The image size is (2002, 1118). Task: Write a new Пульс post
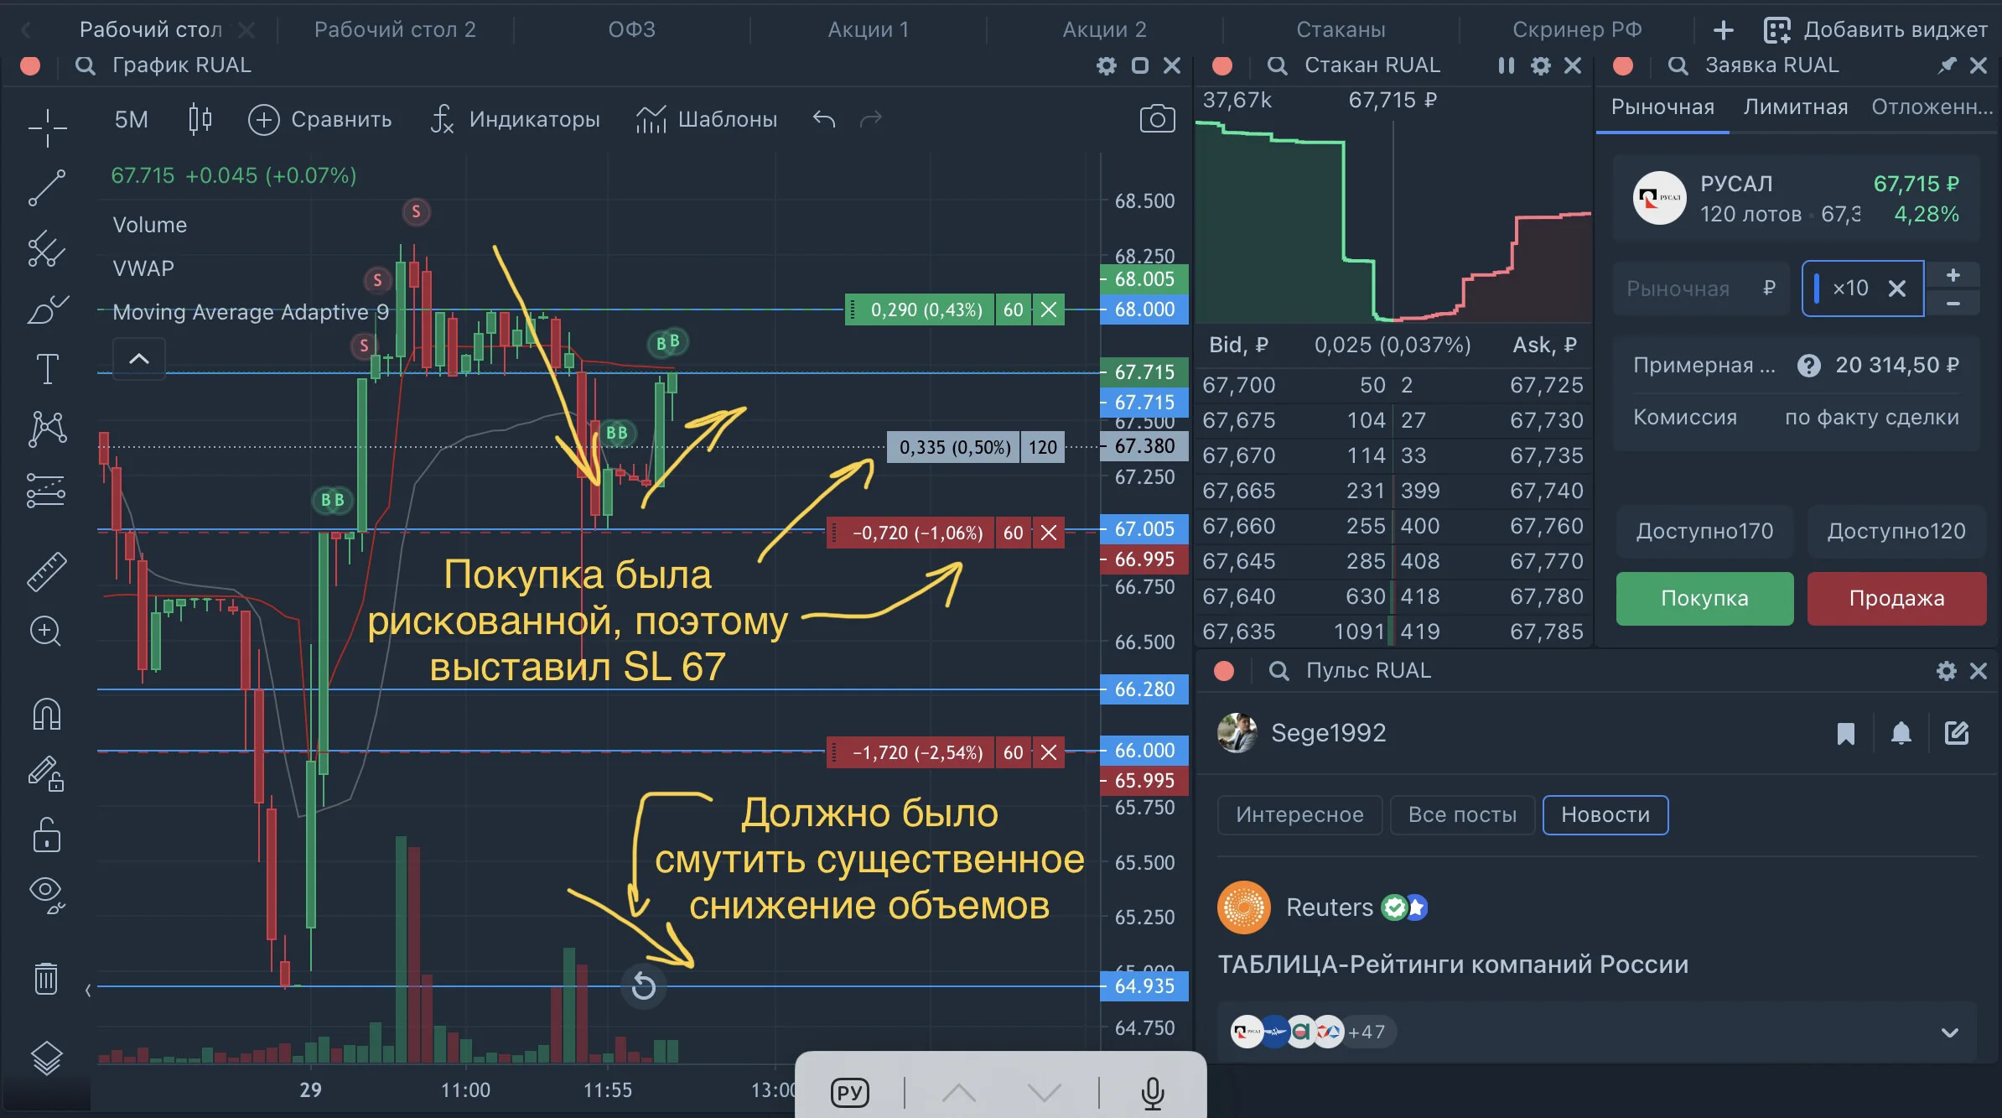pos(1957,734)
